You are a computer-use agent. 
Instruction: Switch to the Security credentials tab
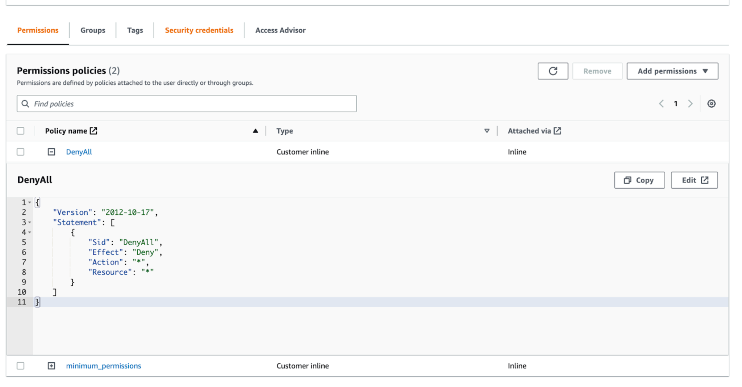point(199,30)
